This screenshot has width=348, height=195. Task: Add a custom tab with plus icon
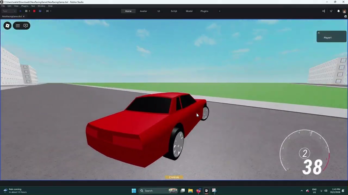[220, 11]
